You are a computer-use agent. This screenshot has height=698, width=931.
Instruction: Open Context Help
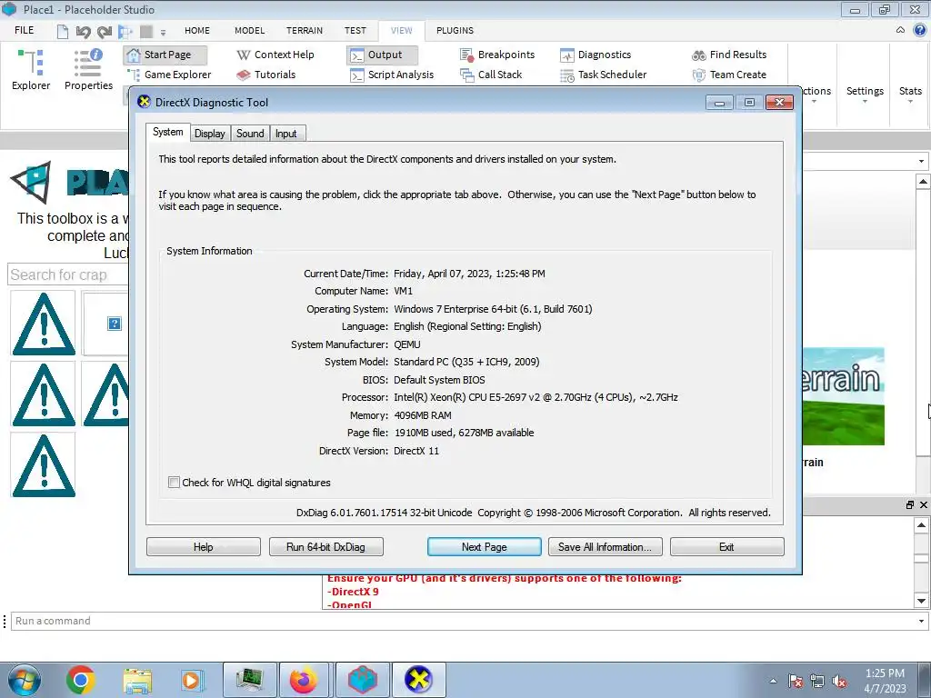(x=275, y=55)
